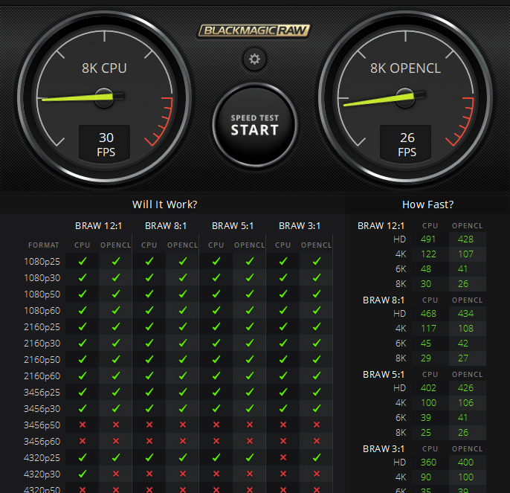Screen dimensions: 510x493
Task: Click 1080p60 BRAW 8:1 OPENCL checkmark
Action: click(x=183, y=310)
